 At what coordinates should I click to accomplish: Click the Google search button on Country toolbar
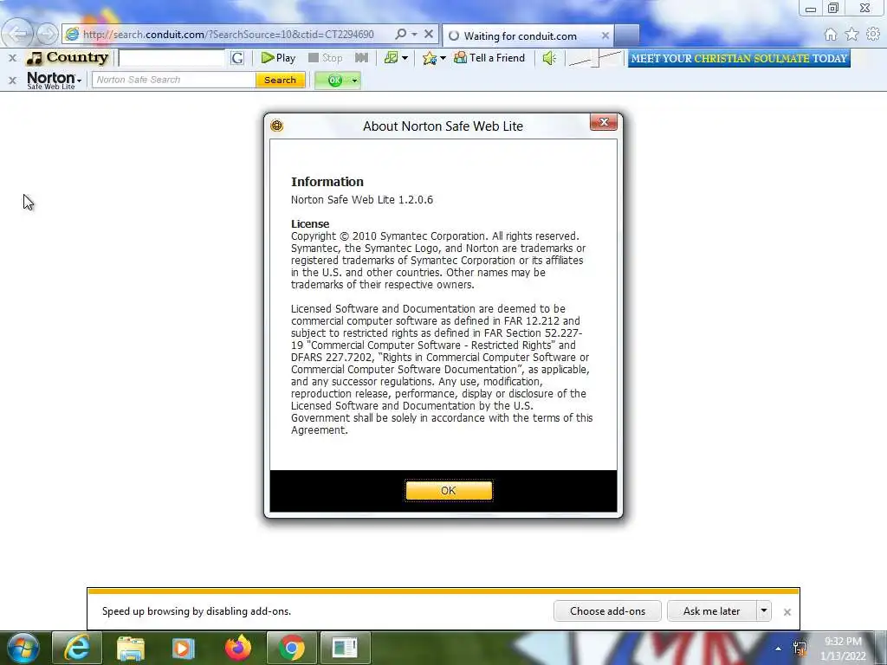(x=237, y=58)
